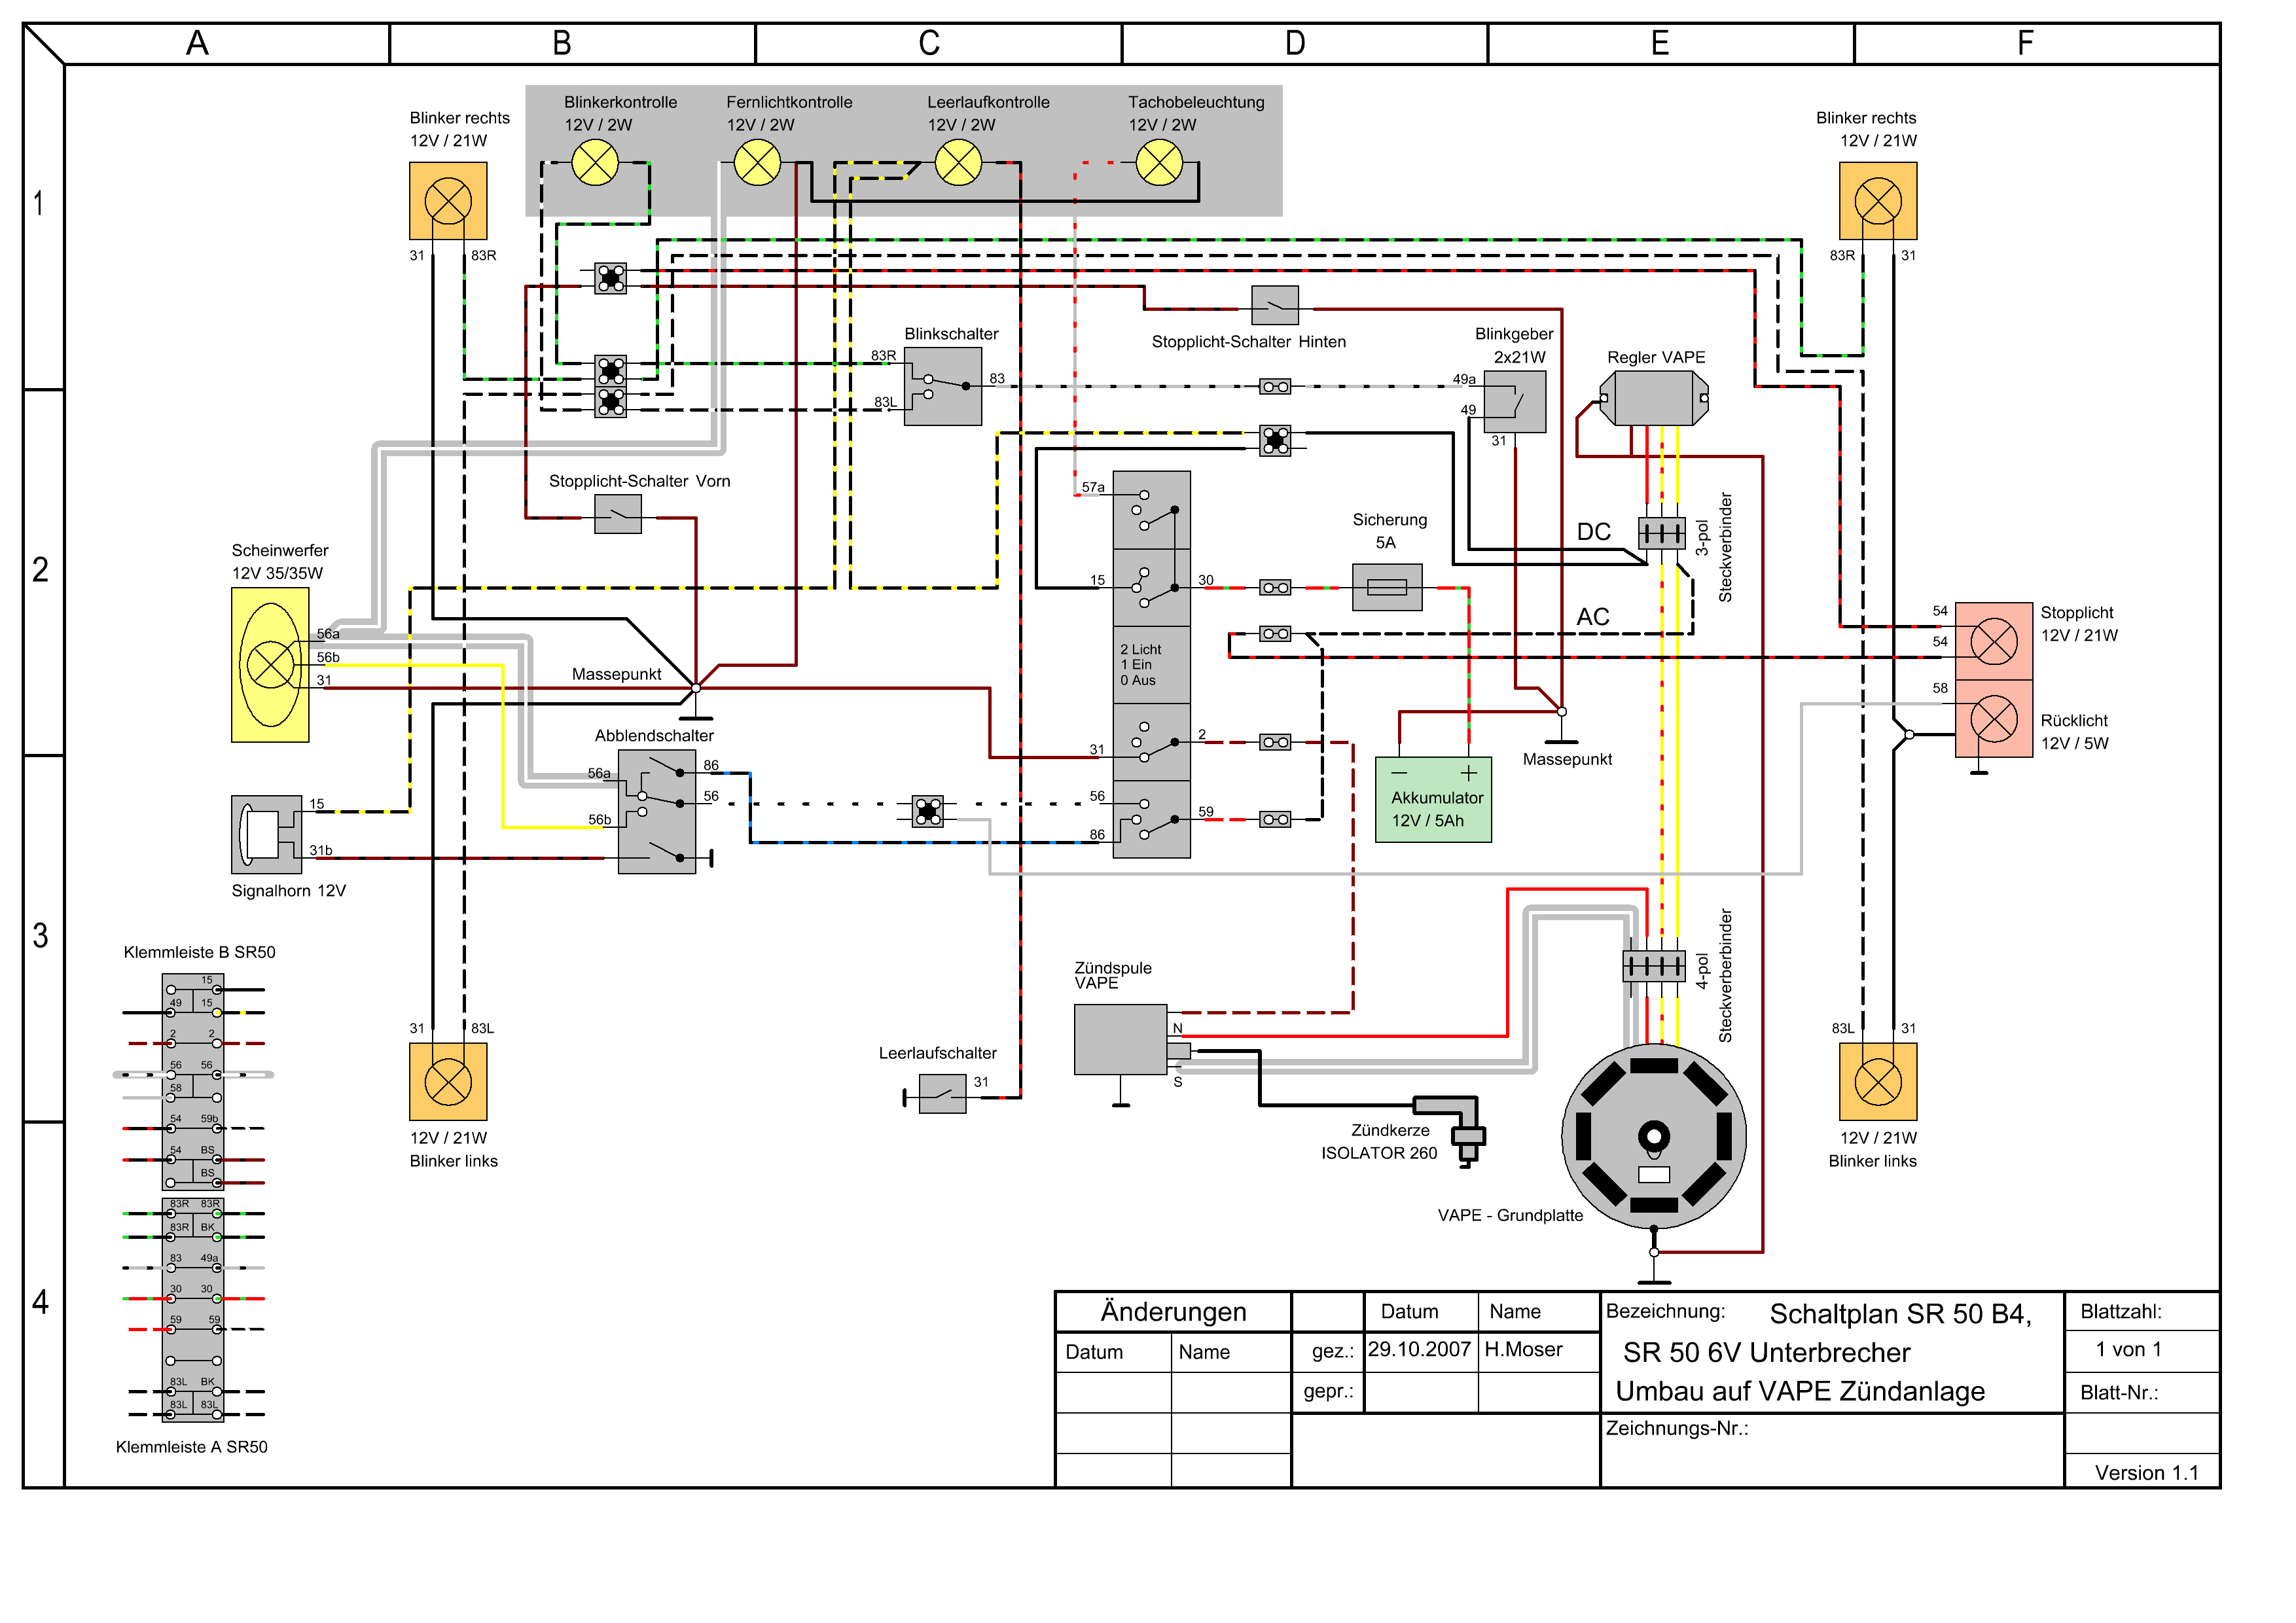Select the green Akkumulator battery box
Viewport: 2296px width, 1623px height.
tap(1433, 800)
